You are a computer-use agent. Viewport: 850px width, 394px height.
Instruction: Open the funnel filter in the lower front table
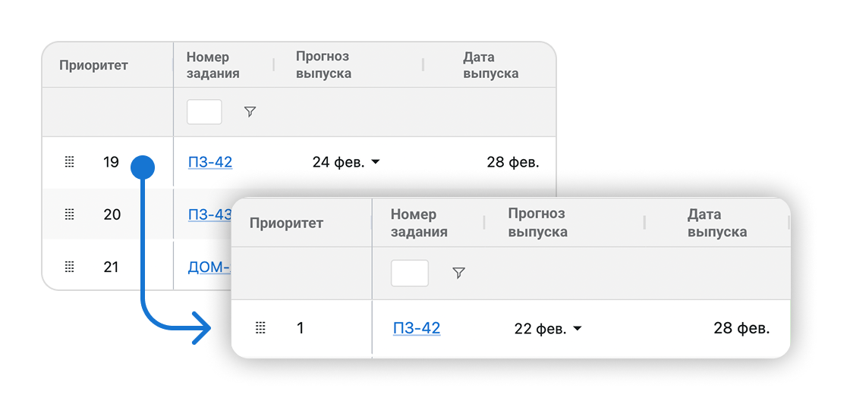tap(458, 273)
